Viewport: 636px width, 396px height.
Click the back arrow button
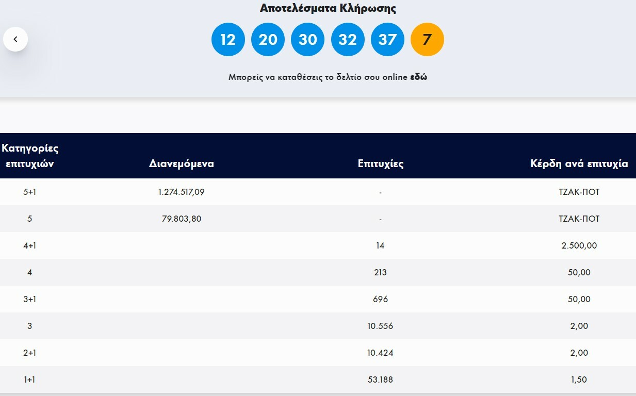(x=15, y=39)
